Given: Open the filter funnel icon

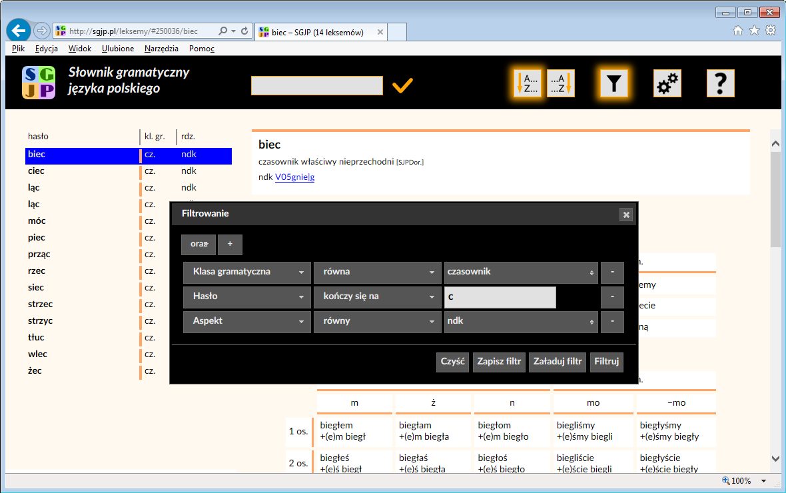Looking at the screenshot, I should 614,84.
